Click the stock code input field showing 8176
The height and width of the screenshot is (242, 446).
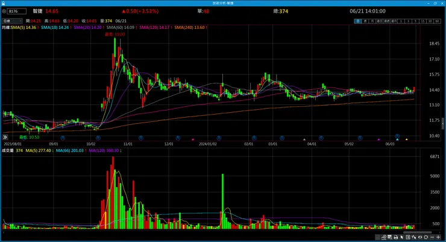pos(17,11)
